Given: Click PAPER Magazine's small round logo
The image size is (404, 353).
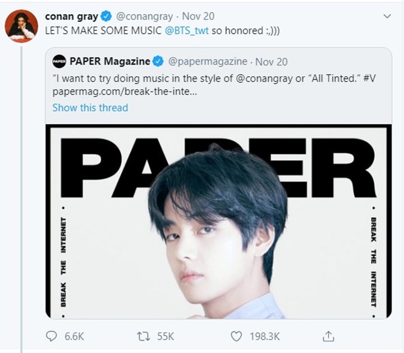Looking at the screenshot, I should (x=59, y=61).
